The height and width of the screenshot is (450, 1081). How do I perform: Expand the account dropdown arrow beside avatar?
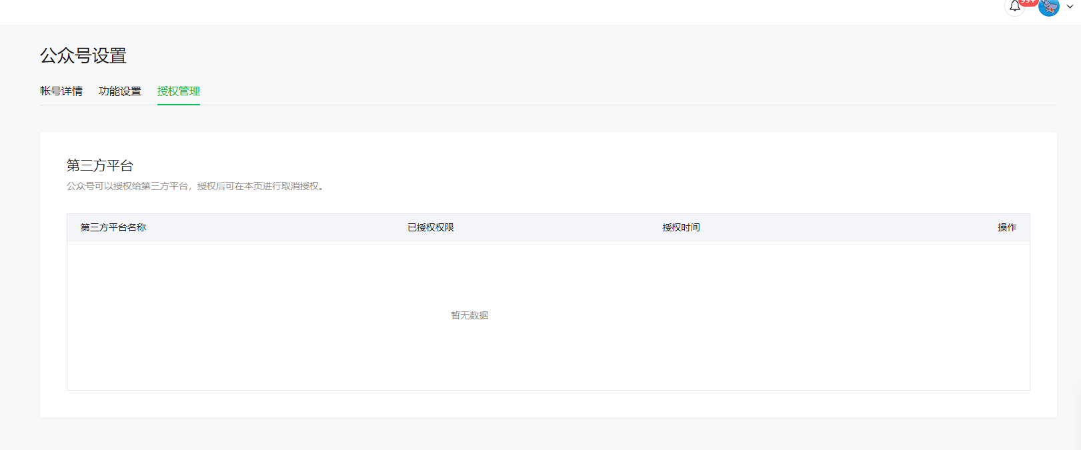[1070, 7]
